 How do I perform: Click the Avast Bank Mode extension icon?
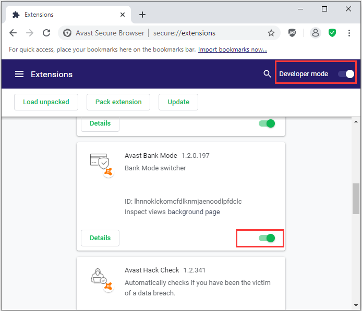pos(101,165)
